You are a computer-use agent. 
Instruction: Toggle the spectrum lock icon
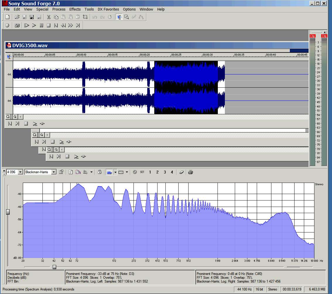(100, 172)
